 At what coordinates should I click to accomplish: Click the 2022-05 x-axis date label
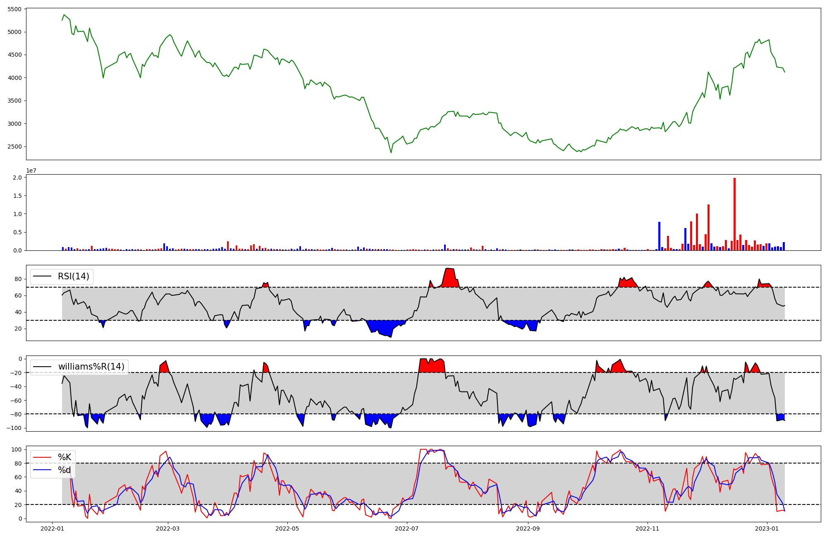point(287,528)
